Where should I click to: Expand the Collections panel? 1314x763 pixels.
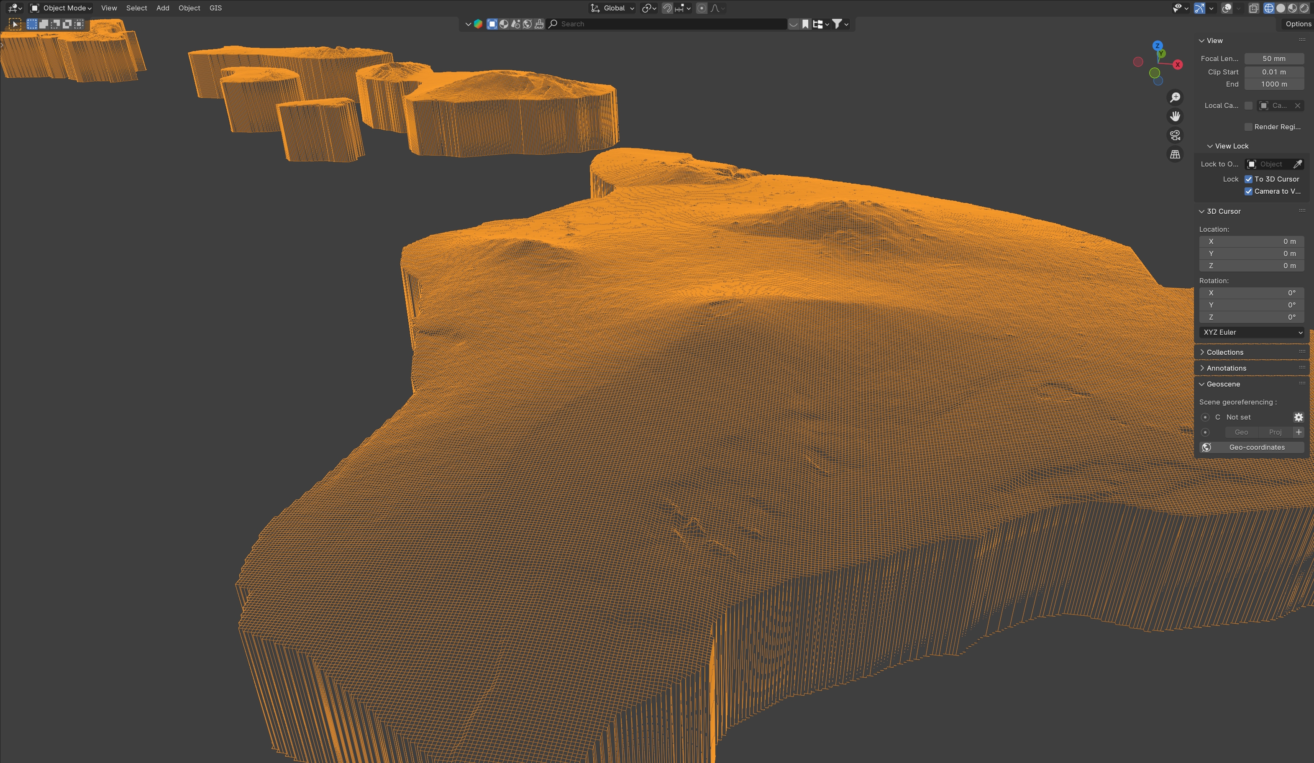(x=1224, y=352)
